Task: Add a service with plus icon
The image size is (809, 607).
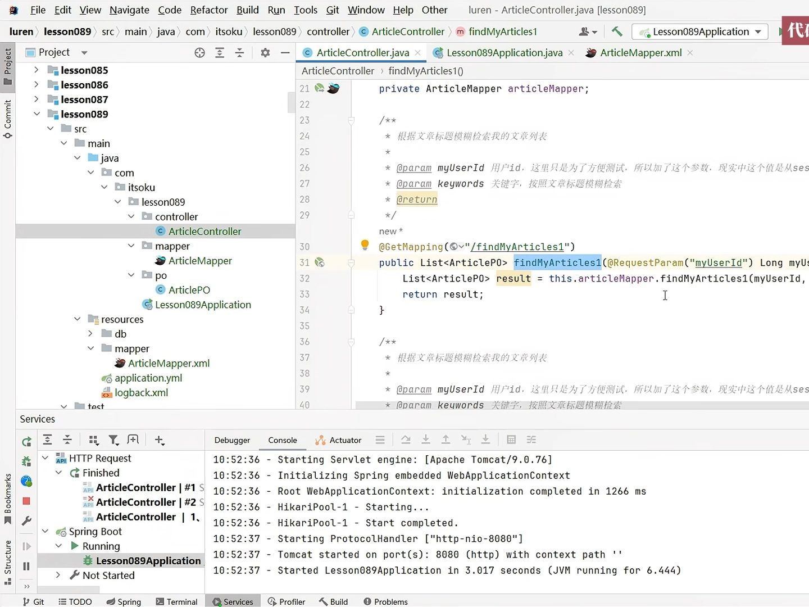Action: click(x=160, y=440)
